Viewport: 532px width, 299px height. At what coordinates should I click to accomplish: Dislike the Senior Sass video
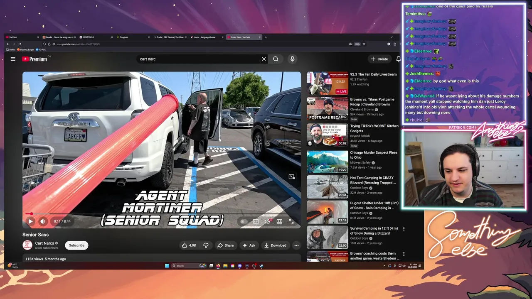[x=206, y=245]
